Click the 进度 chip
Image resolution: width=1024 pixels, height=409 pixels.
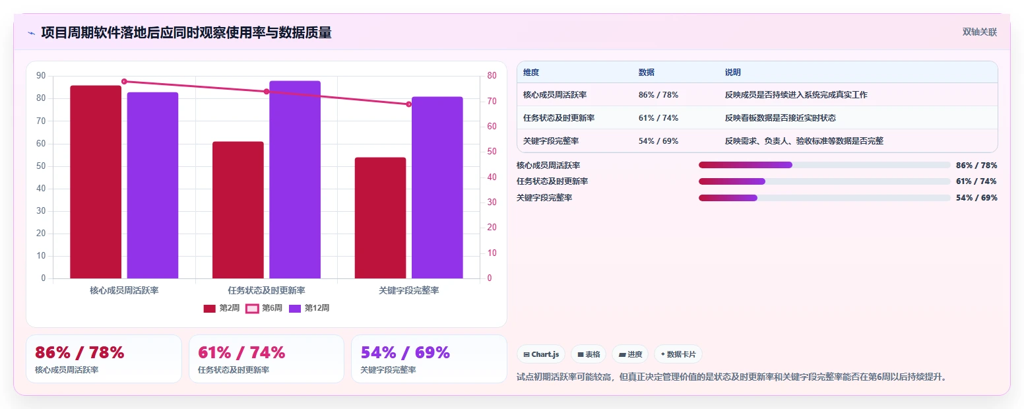(630, 354)
